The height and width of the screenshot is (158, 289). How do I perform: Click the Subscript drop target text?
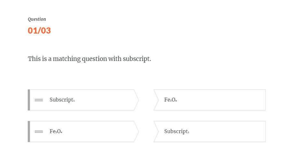pos(177,132)
